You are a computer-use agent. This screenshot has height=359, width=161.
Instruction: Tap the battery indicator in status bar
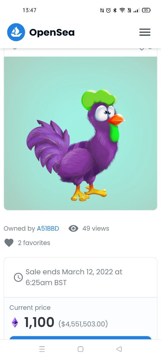coord(146,10)
